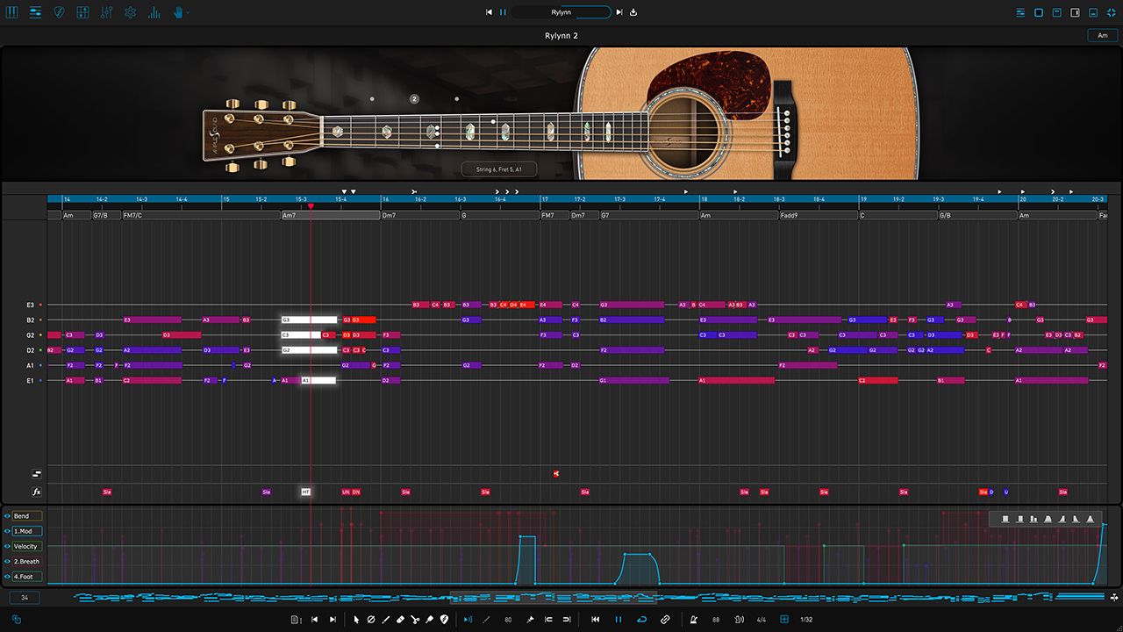Toggle the loop playback button
Image resolution: width=1123 pixels, height=632 pixels.
[x=641, y=620]
